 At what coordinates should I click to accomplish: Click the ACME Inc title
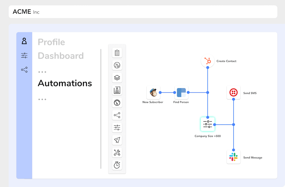[26, 12]
